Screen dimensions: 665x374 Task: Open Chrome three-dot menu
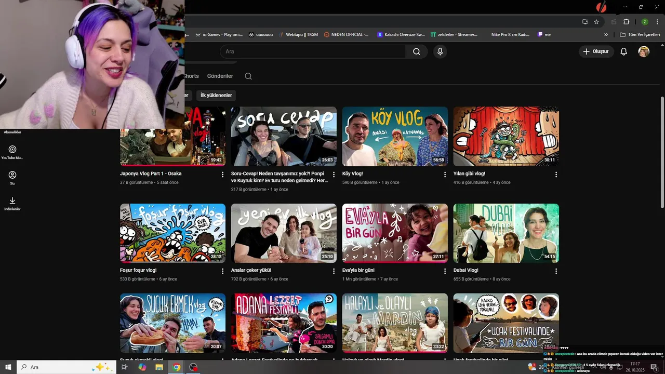coord(658,22)
